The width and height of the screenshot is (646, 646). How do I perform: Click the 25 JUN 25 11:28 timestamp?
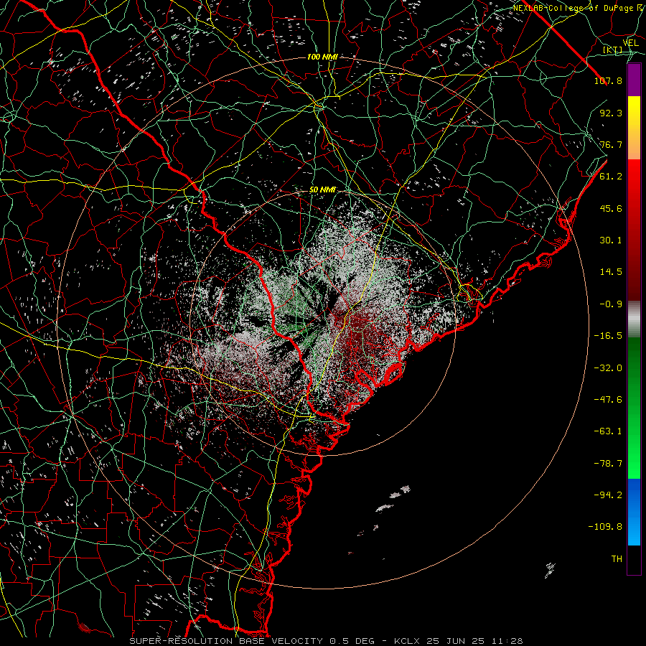[x=474, y=641]
